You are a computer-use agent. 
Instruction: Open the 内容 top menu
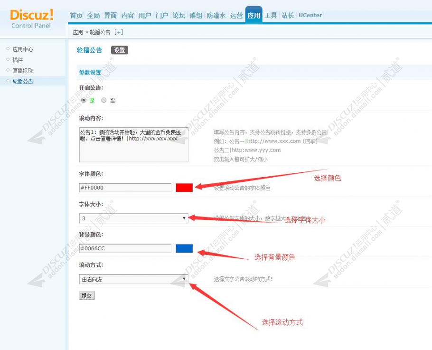coord(128,15)
